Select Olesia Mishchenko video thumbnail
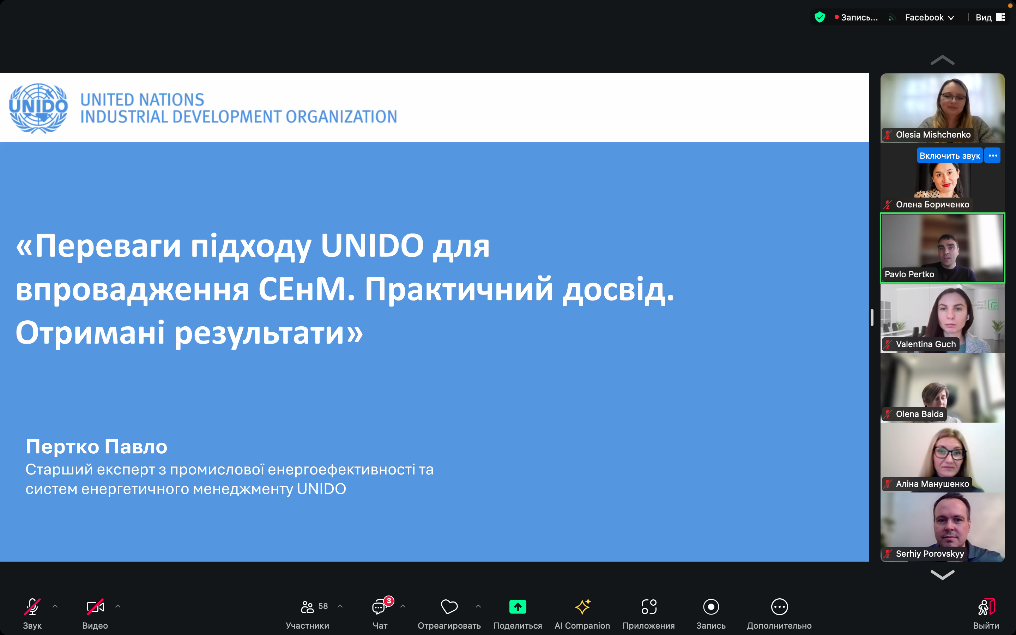 (942, 108)
